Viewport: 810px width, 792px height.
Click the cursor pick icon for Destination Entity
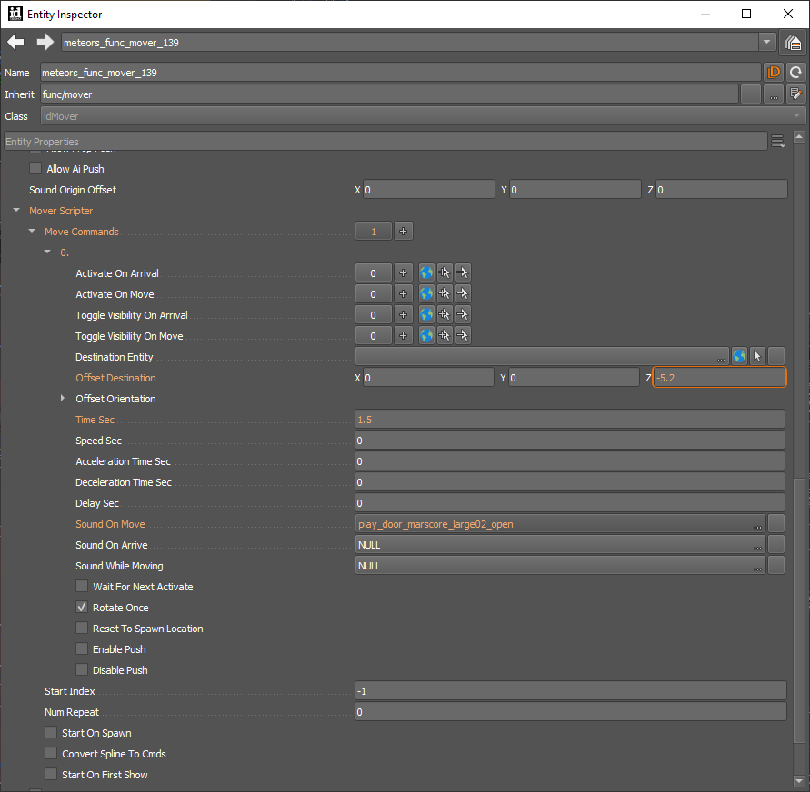click(x=757, y=357)
